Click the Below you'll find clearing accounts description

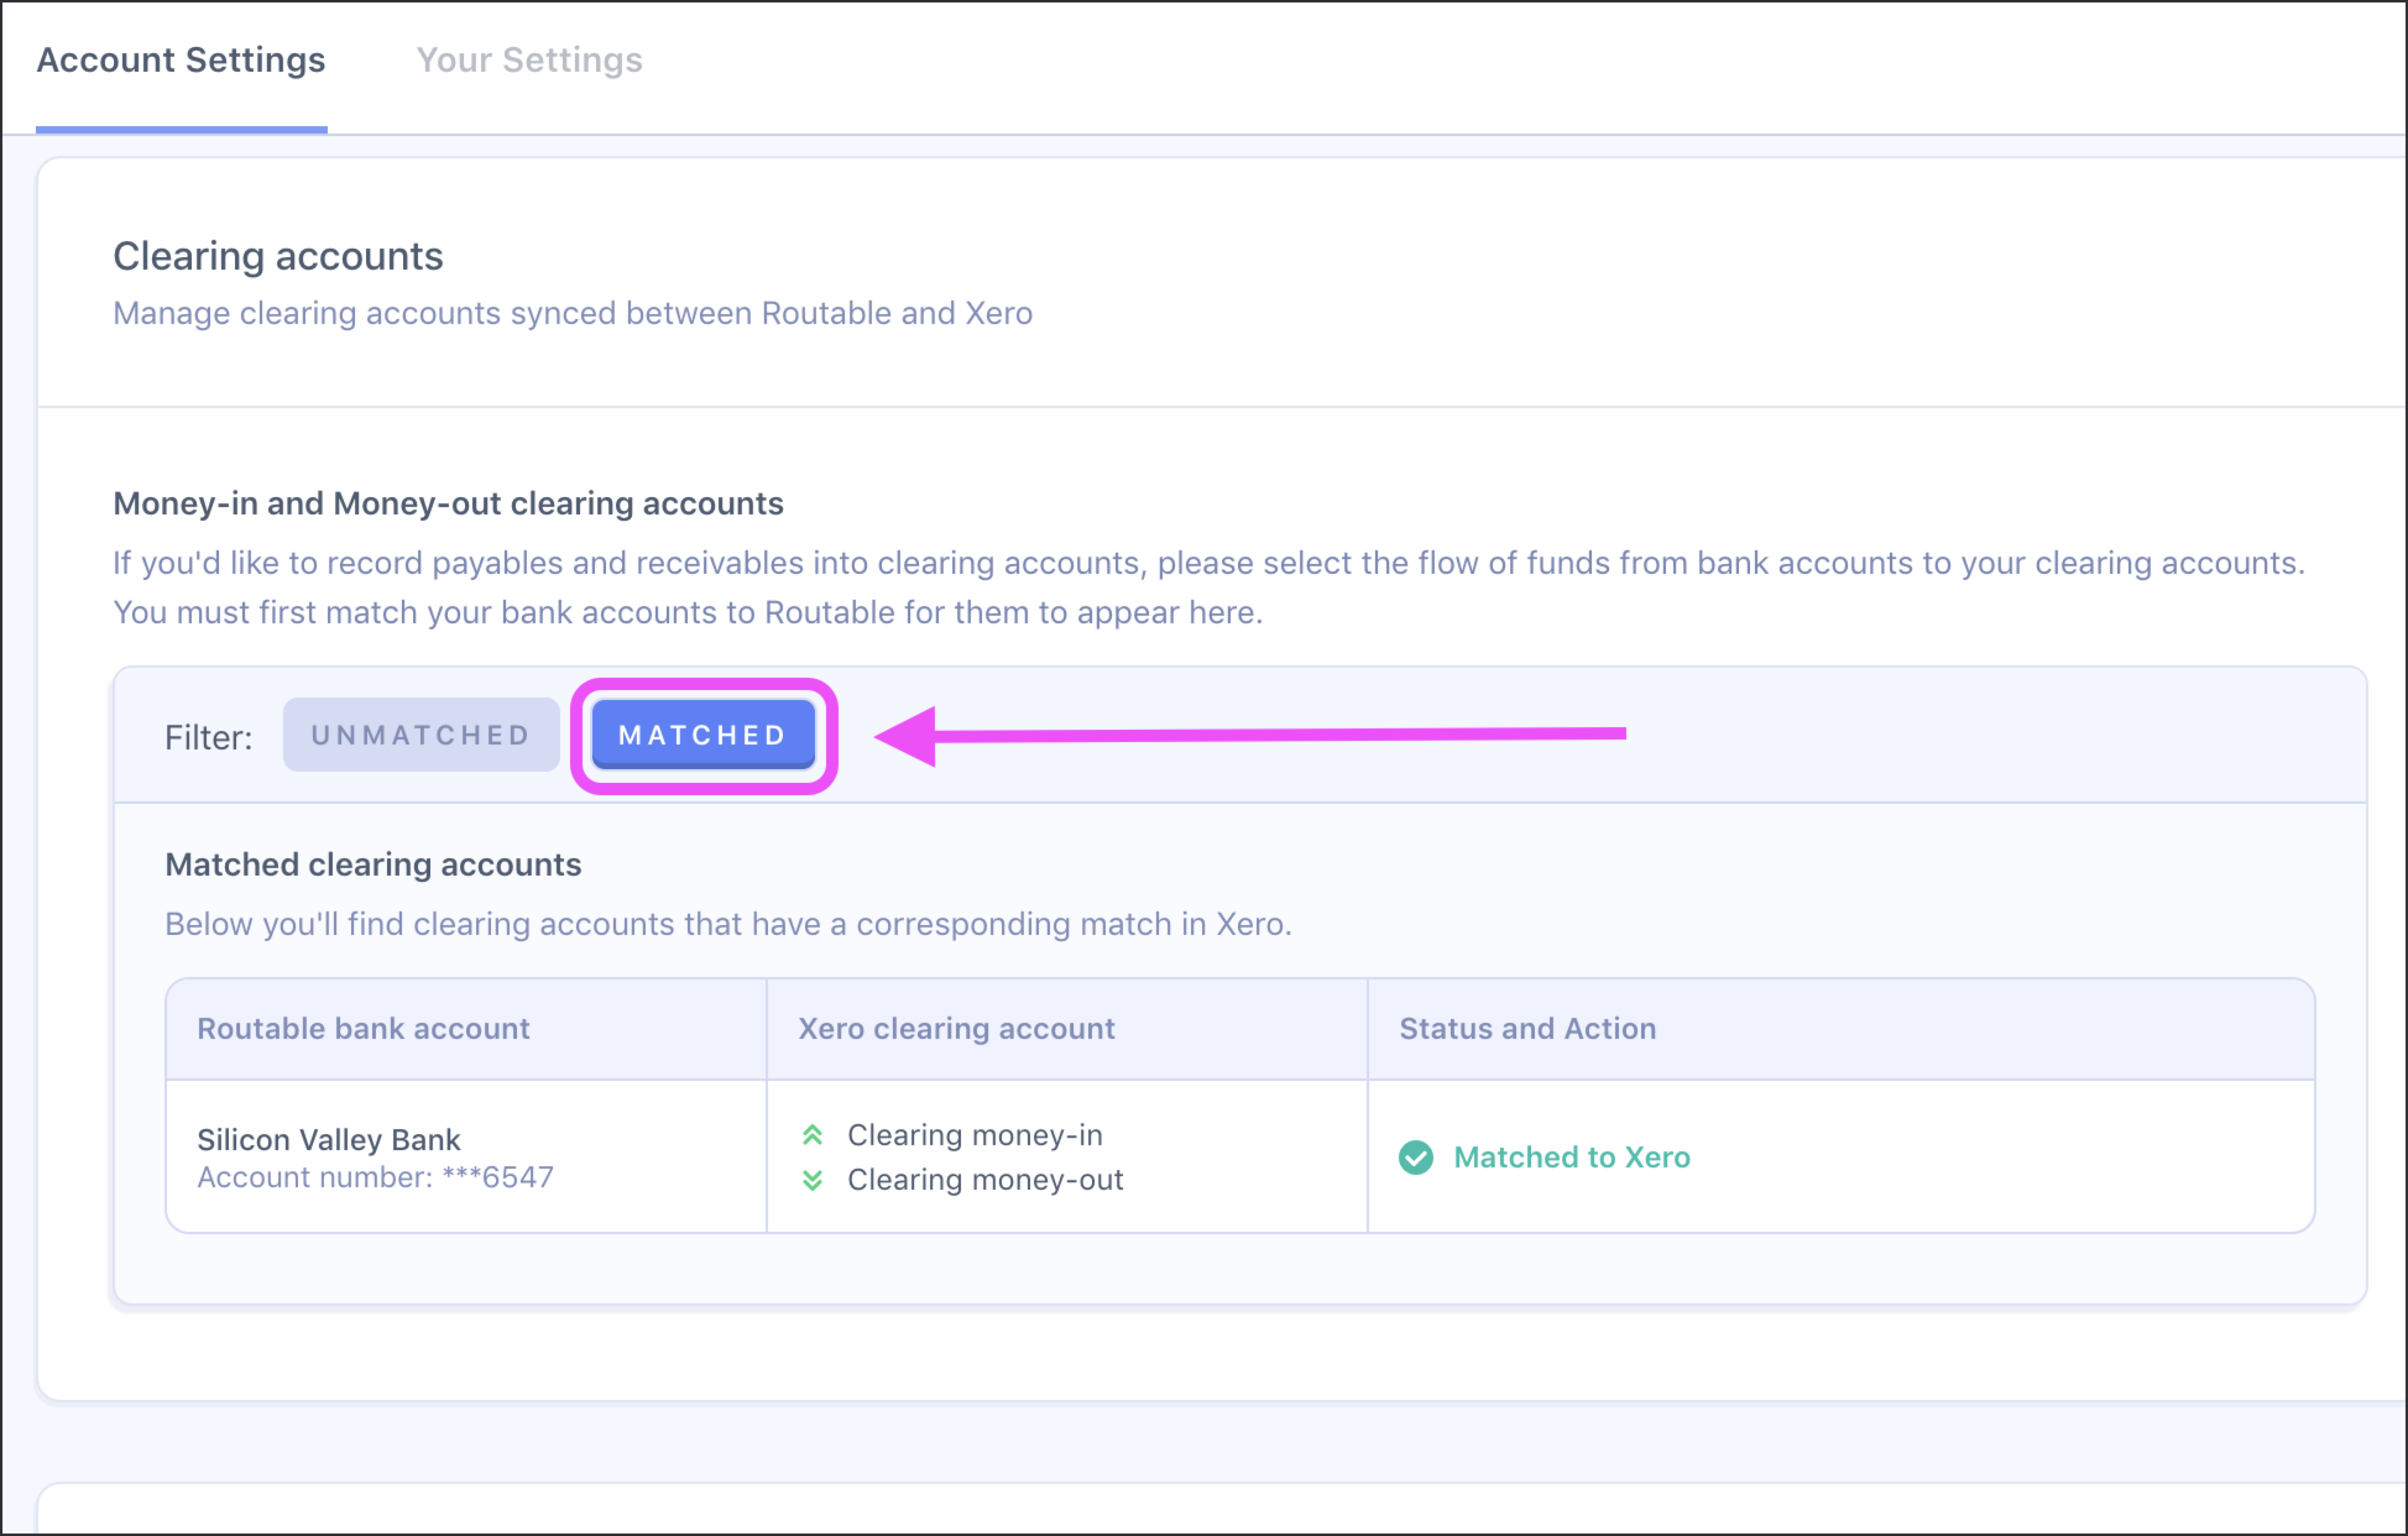click(x=728, y=924)
